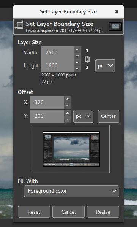Decrease Height with the down arrow
The image size is (137, 227).
pyautogui.click(x=77, y=69)
